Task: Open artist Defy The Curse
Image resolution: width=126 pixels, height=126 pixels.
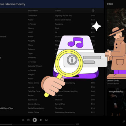Action: pyautogui.click(x=34, y=91)
